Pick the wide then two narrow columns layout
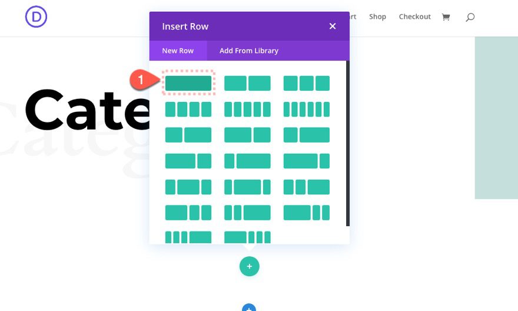 pyautogui.click(x=188, y=213)
